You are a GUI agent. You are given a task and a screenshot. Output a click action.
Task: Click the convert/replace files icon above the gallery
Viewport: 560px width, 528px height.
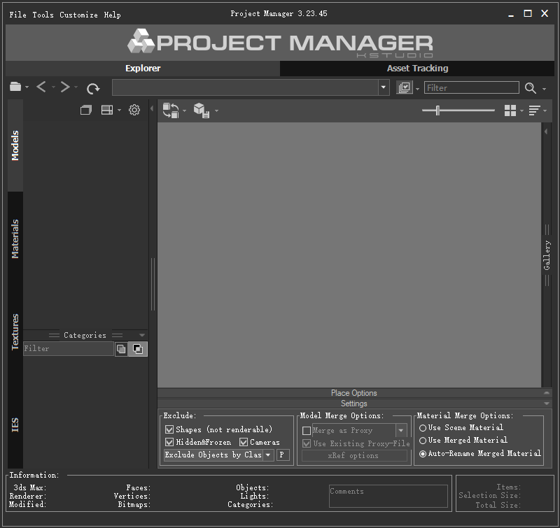(171, 110)
